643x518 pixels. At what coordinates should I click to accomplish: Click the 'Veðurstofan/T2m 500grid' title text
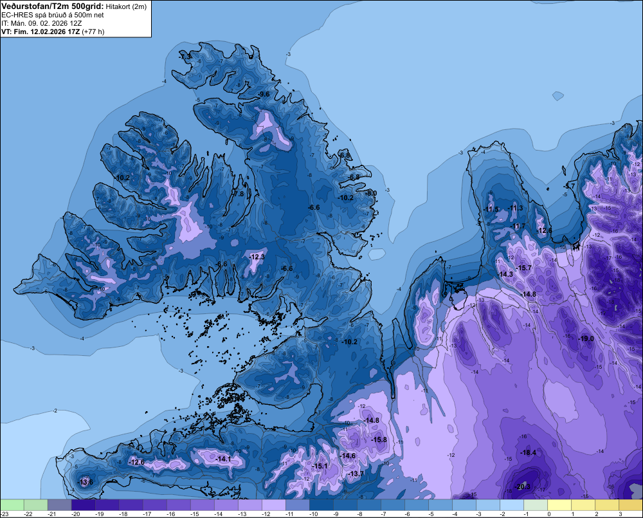coord(52,6)
